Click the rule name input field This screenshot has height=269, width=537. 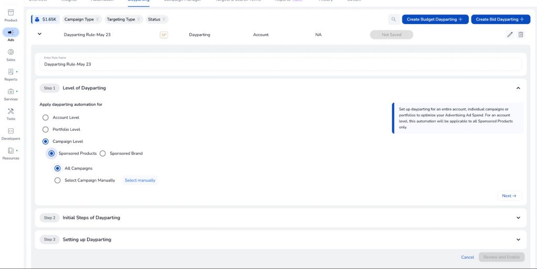click(281, 64)
